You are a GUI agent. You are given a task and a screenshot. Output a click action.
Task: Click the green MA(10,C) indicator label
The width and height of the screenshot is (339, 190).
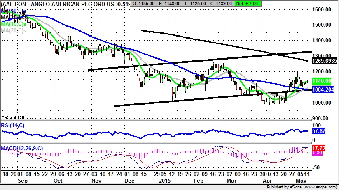pyautogui.click(x=13, y=23)
